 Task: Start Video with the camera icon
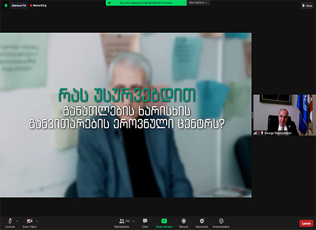pyautogui.click(x=29, y=223)
